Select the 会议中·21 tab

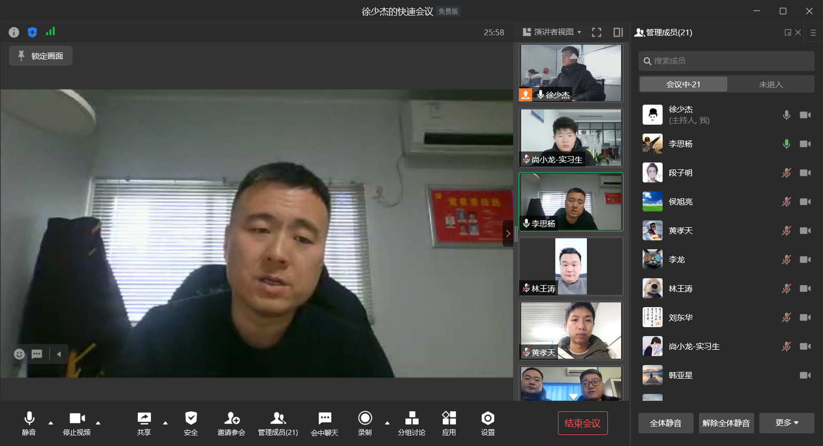click(683, 84)
